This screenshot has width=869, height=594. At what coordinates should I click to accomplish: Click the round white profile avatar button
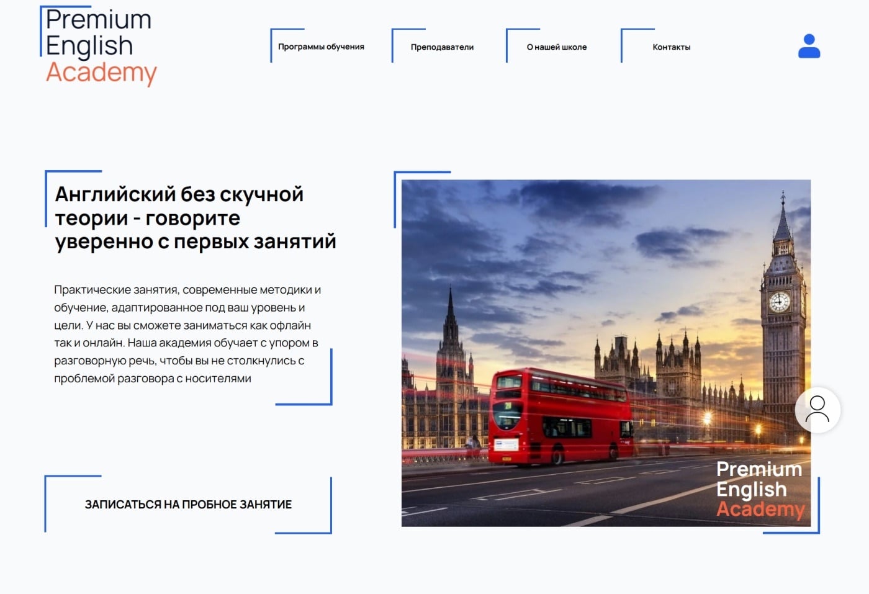[817, 410]
